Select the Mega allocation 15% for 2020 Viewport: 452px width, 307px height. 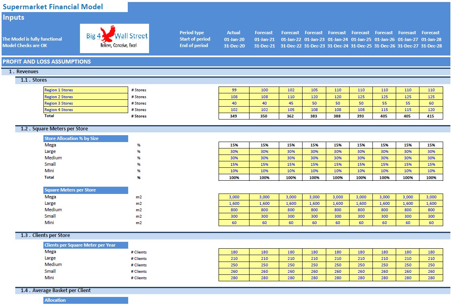pyautogui.click(x=234, y=145)
